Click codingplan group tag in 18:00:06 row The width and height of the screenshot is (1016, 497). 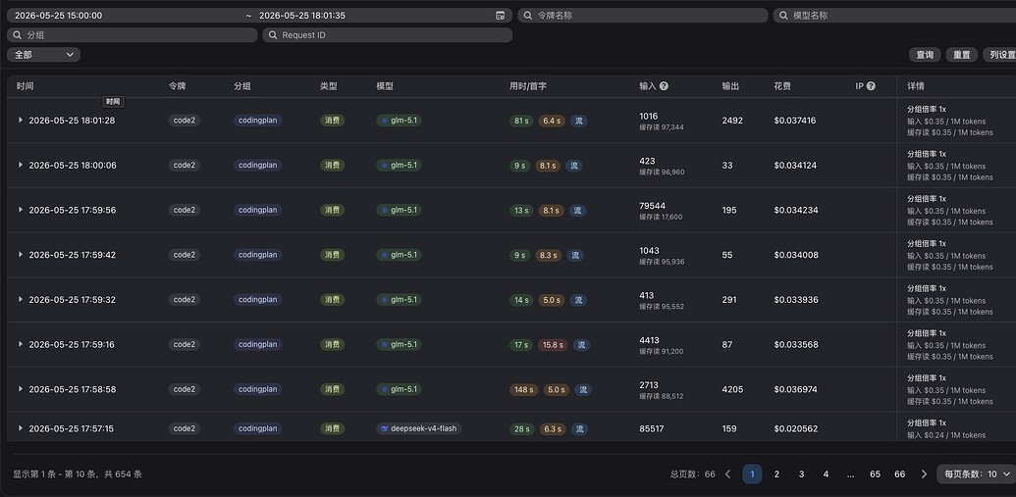click(258, 165)
